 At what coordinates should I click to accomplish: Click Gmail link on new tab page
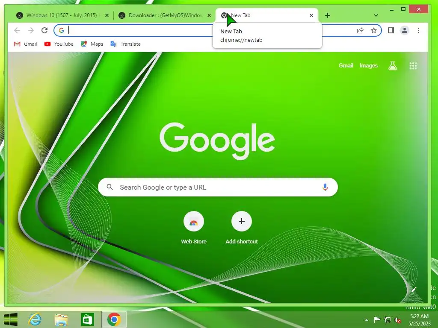346,65
